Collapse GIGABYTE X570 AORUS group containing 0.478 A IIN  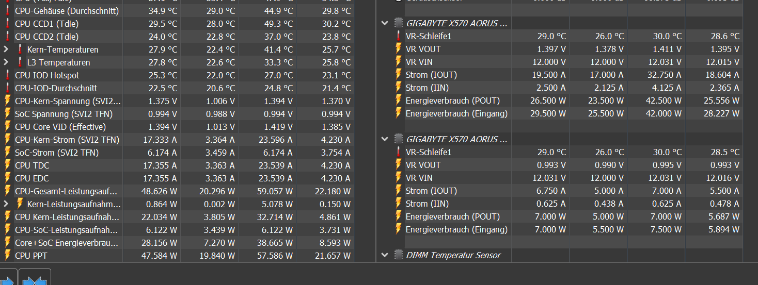click(384, 139)
